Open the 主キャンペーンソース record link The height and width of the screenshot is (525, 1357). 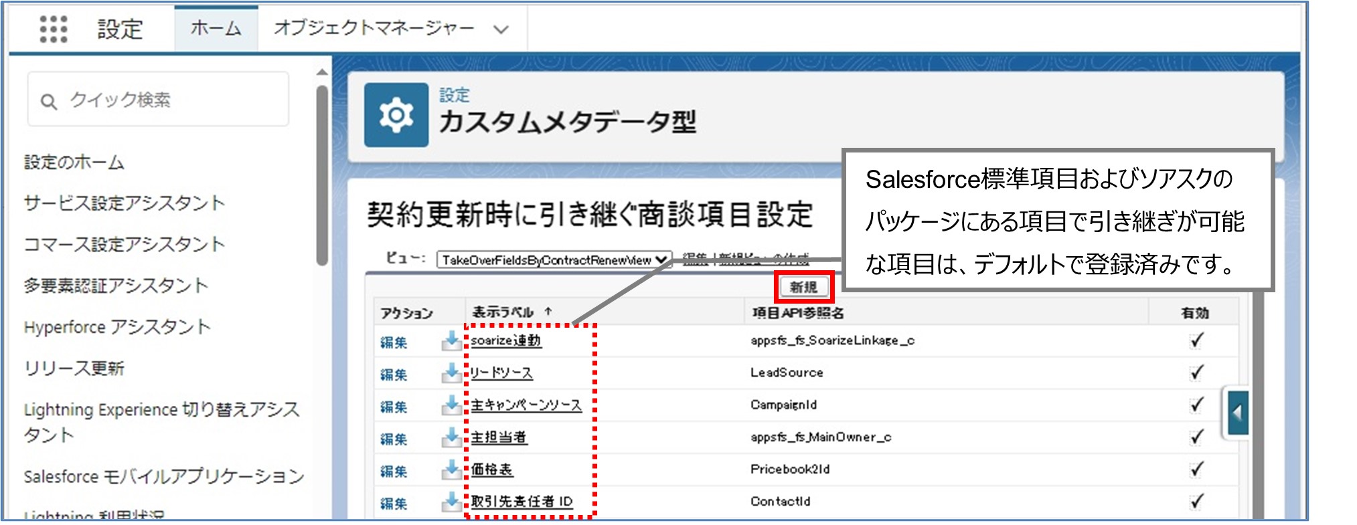[x=526, y=405]
